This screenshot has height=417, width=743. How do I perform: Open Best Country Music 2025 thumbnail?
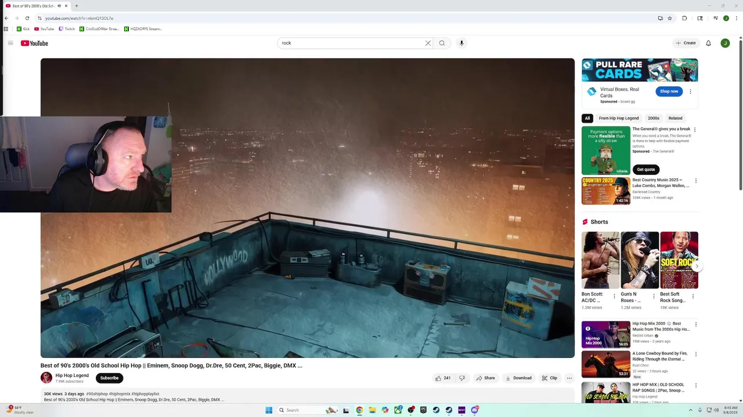(606, 191)
